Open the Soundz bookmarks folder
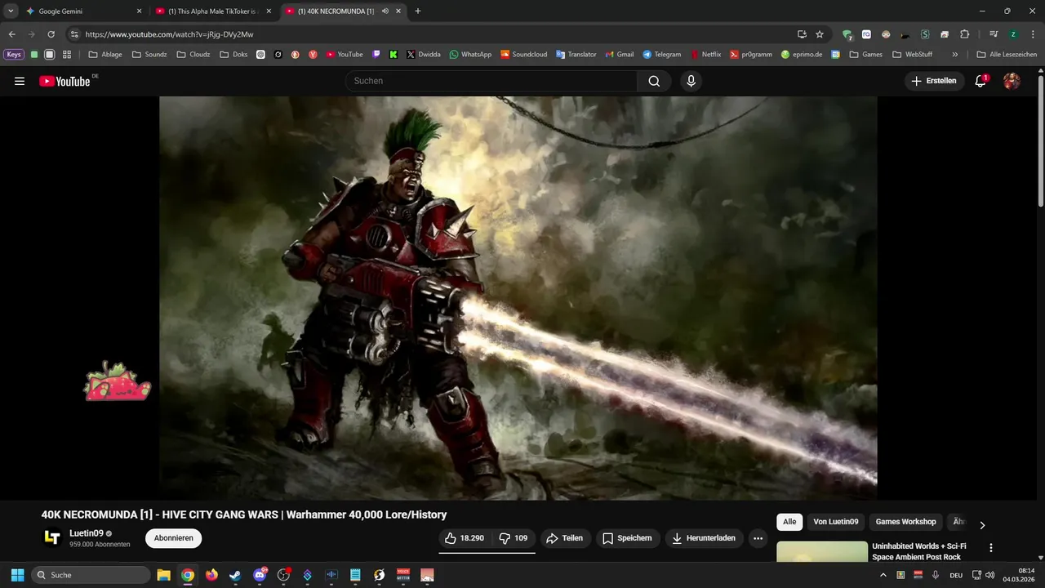The height and width of the screenshot is (588, 1045). pos(149,55)
